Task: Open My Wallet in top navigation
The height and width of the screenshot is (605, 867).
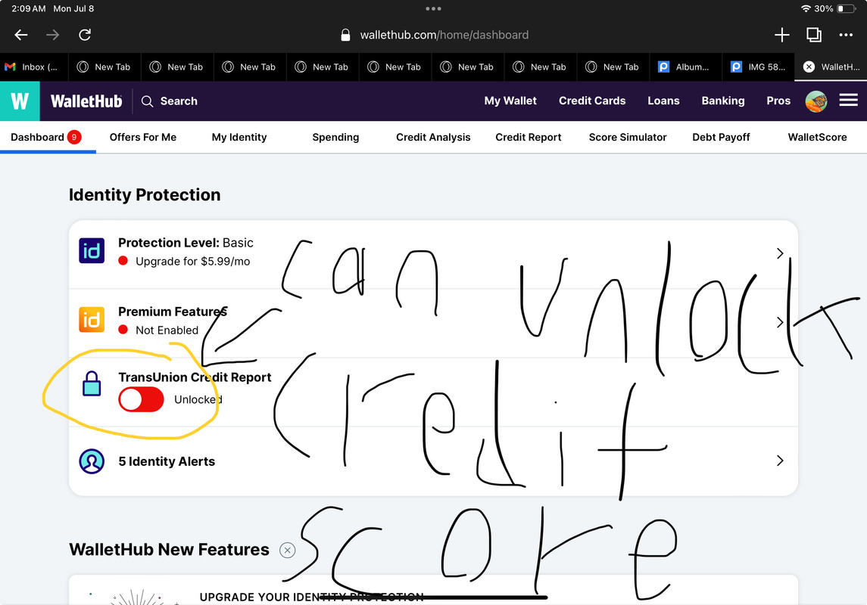Action: click(510, 101)
